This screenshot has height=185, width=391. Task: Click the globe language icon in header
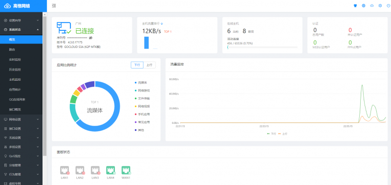[364, 6]
